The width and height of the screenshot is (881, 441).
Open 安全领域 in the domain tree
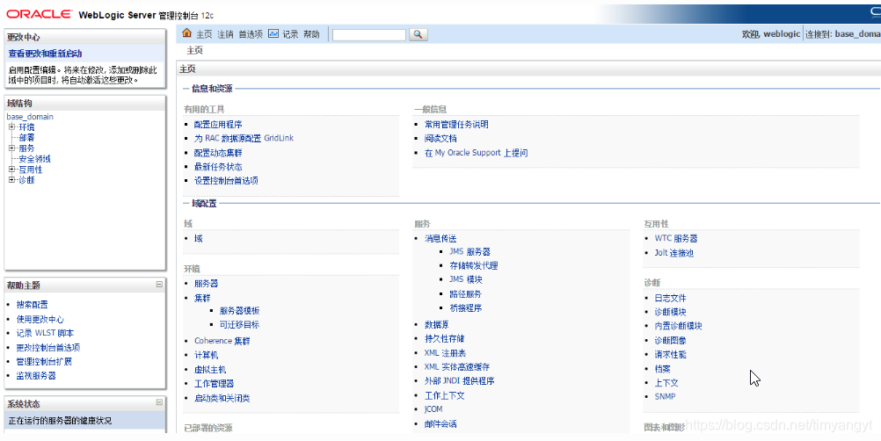(x=34, y=159)
